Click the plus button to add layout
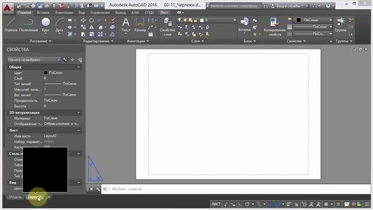The image size is (373, 210). pos(49,197)
